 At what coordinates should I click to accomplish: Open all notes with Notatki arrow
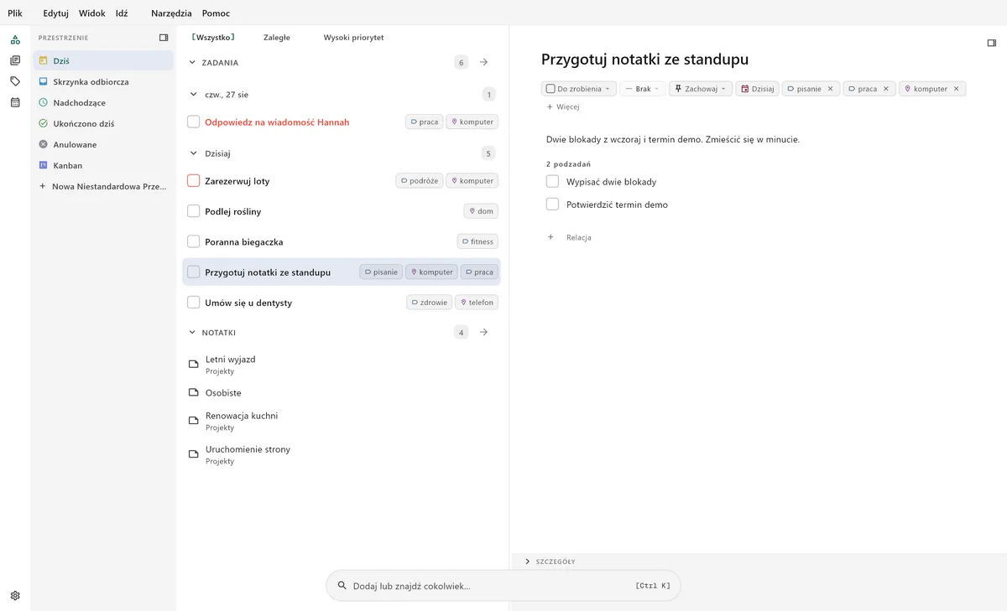click(484, 333)
